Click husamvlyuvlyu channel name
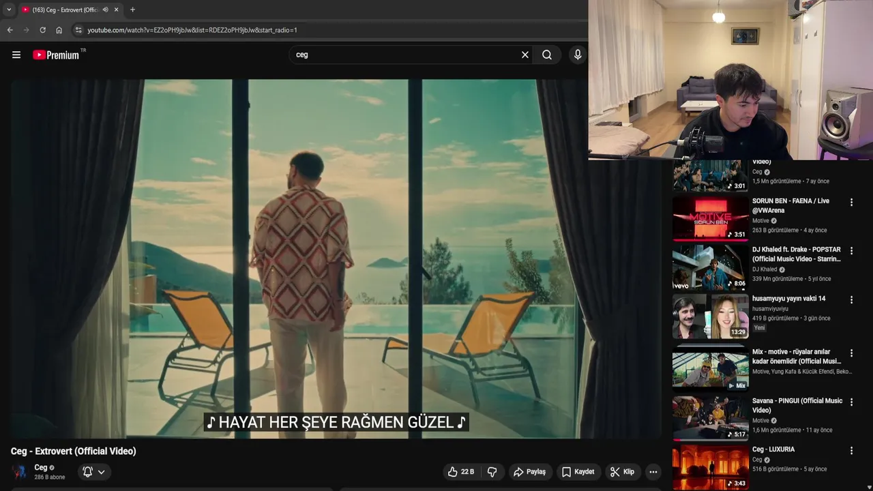873x491 pixels. [x=770, y=309]
